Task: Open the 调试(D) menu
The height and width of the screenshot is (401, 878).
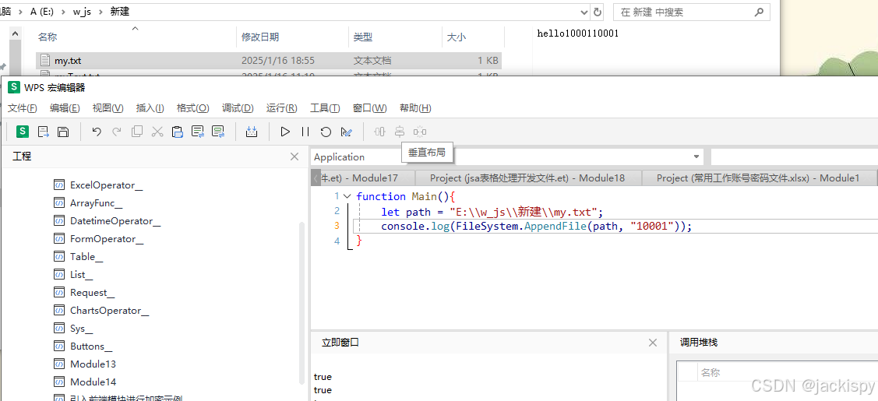Action: click(238, 108)
